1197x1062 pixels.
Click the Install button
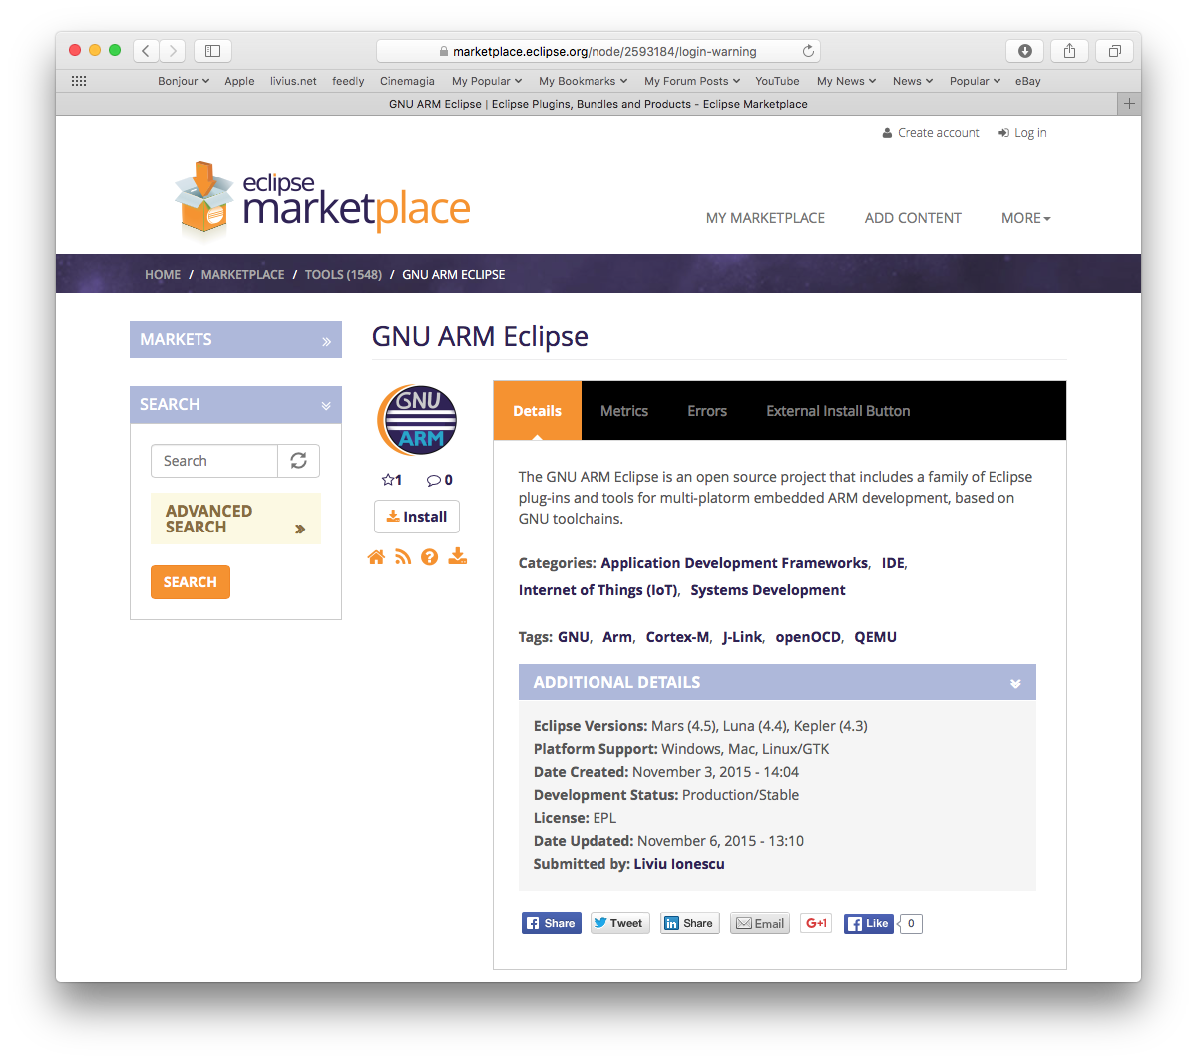[x=417, y=517]
